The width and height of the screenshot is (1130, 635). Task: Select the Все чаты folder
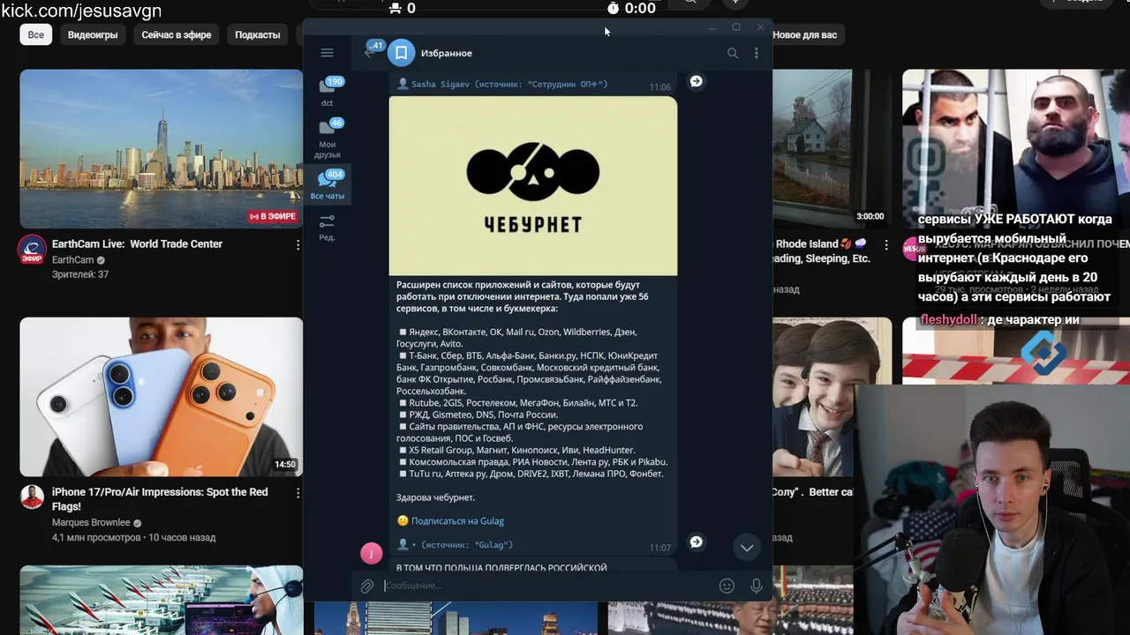pyautogui.click(x=327, y=185)
